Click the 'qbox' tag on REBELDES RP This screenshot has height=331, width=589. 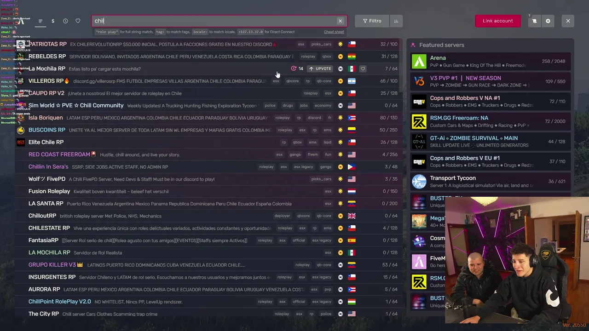(x=327, y=57)
